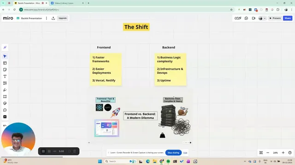Click Stop sharing button
Screen dimensions: 295x165
pyautogui.click(x=173, y=153)
